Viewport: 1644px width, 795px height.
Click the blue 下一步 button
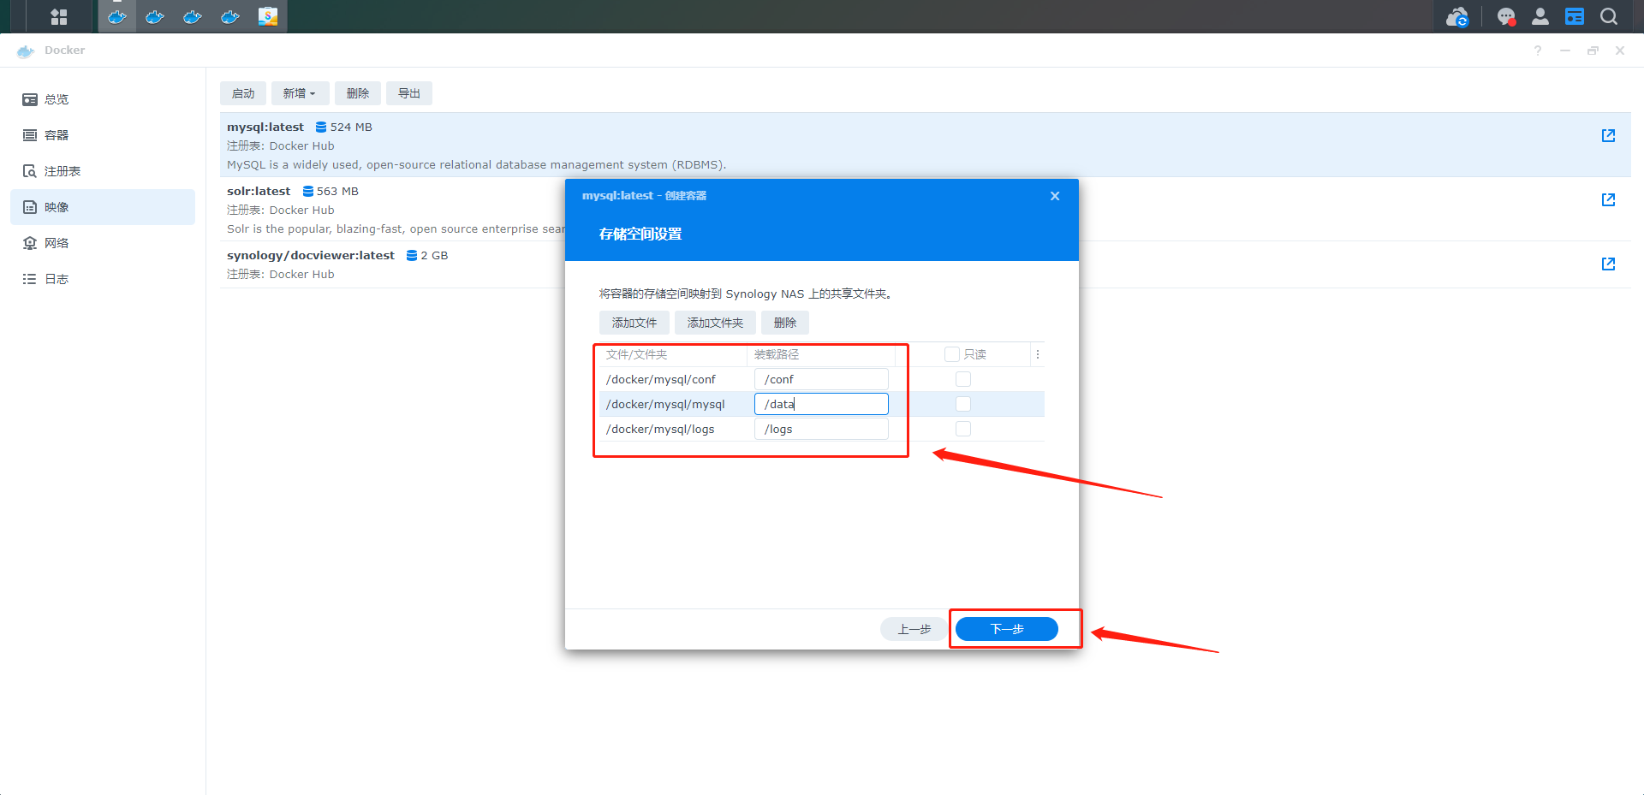click(x=1007, y=629)
